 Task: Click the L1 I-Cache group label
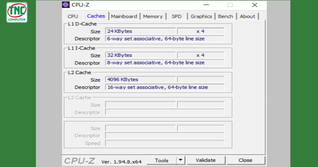[x=81, y=48]
